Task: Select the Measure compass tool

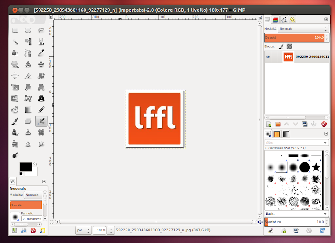Action: click(x=28, y=64)
